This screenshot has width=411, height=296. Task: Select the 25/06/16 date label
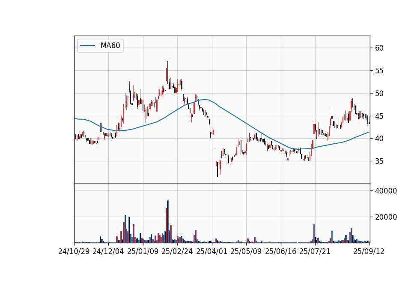281,251
